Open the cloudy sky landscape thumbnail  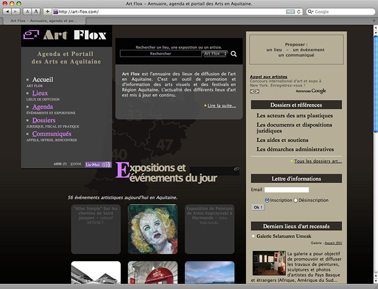pos(209,272)
